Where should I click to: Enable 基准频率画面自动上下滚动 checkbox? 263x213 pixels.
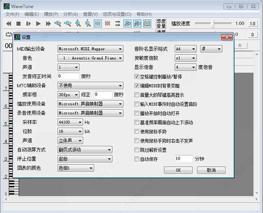point(136,122)
